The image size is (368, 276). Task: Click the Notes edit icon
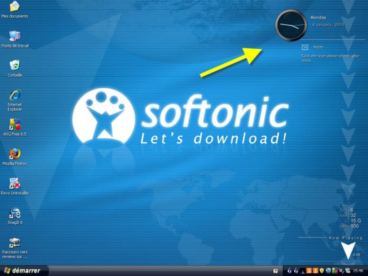305,47
